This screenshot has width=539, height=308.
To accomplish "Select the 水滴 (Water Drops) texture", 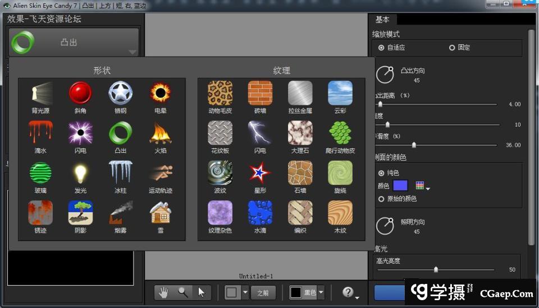I will point(260,213).
